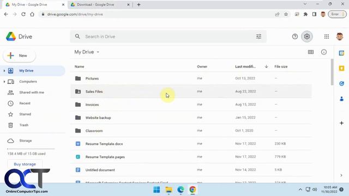Viewport: 349px width, 196px height.
Task: Select Untitled document file
Action: click(191, 170)
